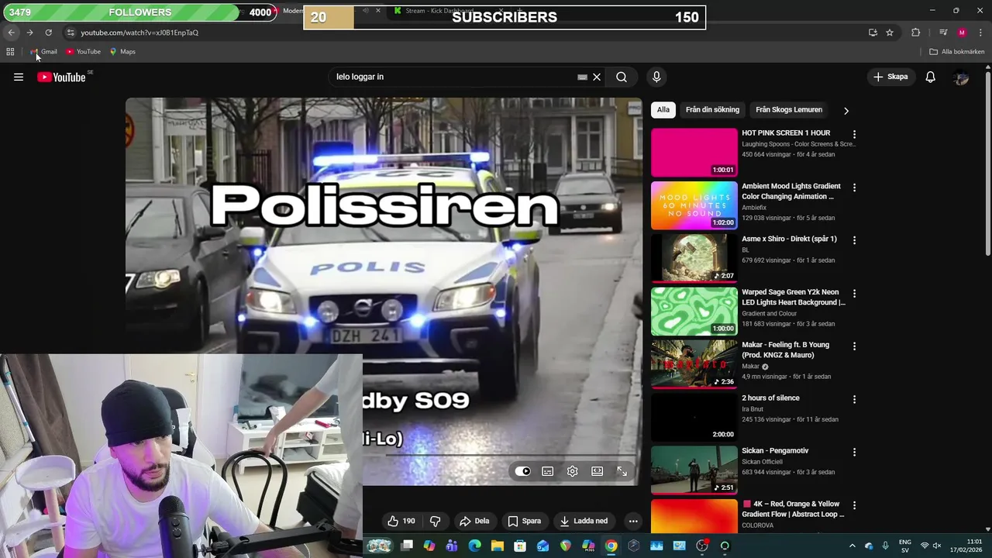Click the magnifier search button
992x558 pixels.
[622, 77]
